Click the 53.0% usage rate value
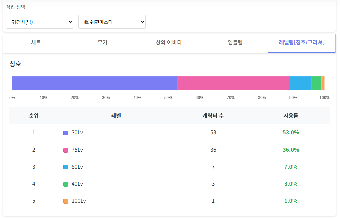The width and height of the screenshot is (340, 219). tap(291, 133)
